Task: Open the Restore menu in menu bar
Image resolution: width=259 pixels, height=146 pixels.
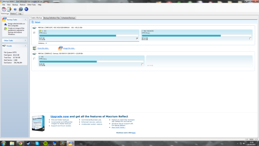Action: click(23, 5)
